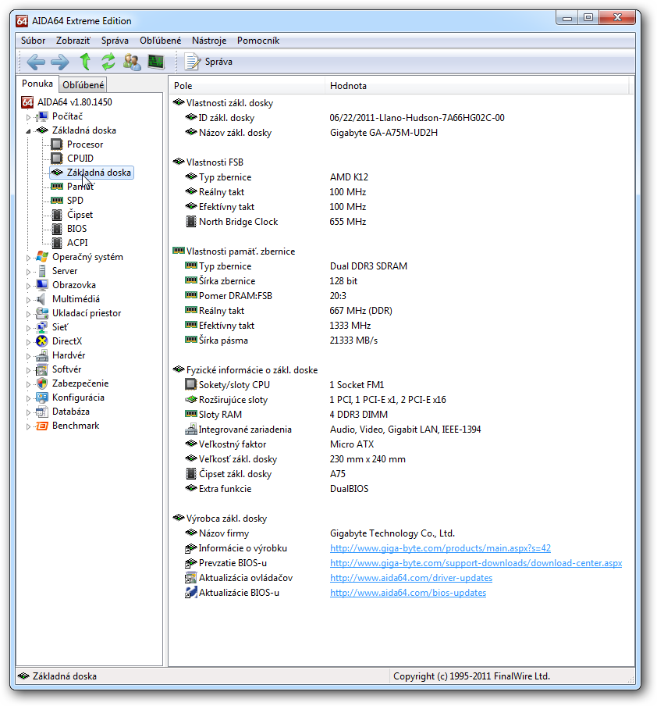Select CPUID in the tree

80,159
